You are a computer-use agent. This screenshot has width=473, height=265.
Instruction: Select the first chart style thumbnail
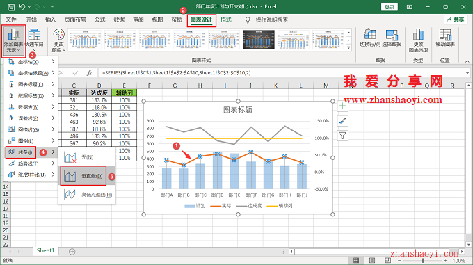[85, 39]
